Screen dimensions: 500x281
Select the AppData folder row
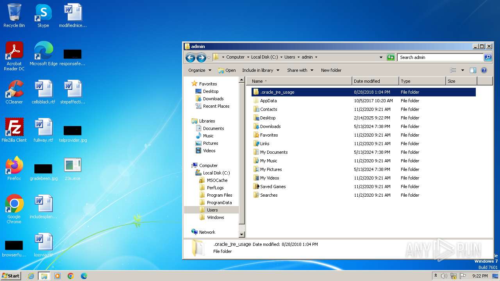click(x=364, y=101)
